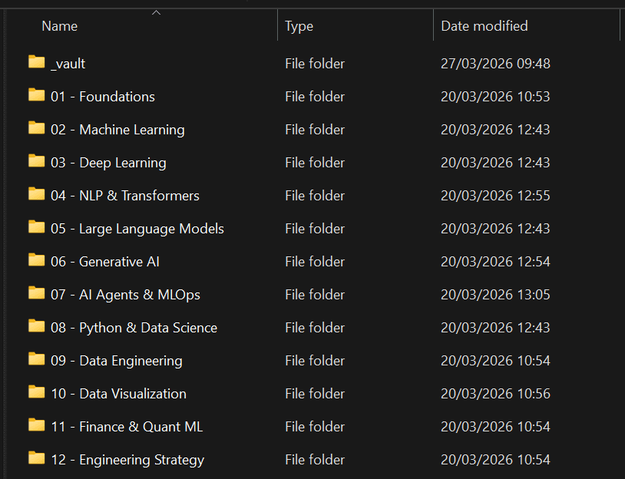Select the 12 - Engineering Strategy folder icon
The width and height of the screenshot is (625, 479).
tap(36, 458)
